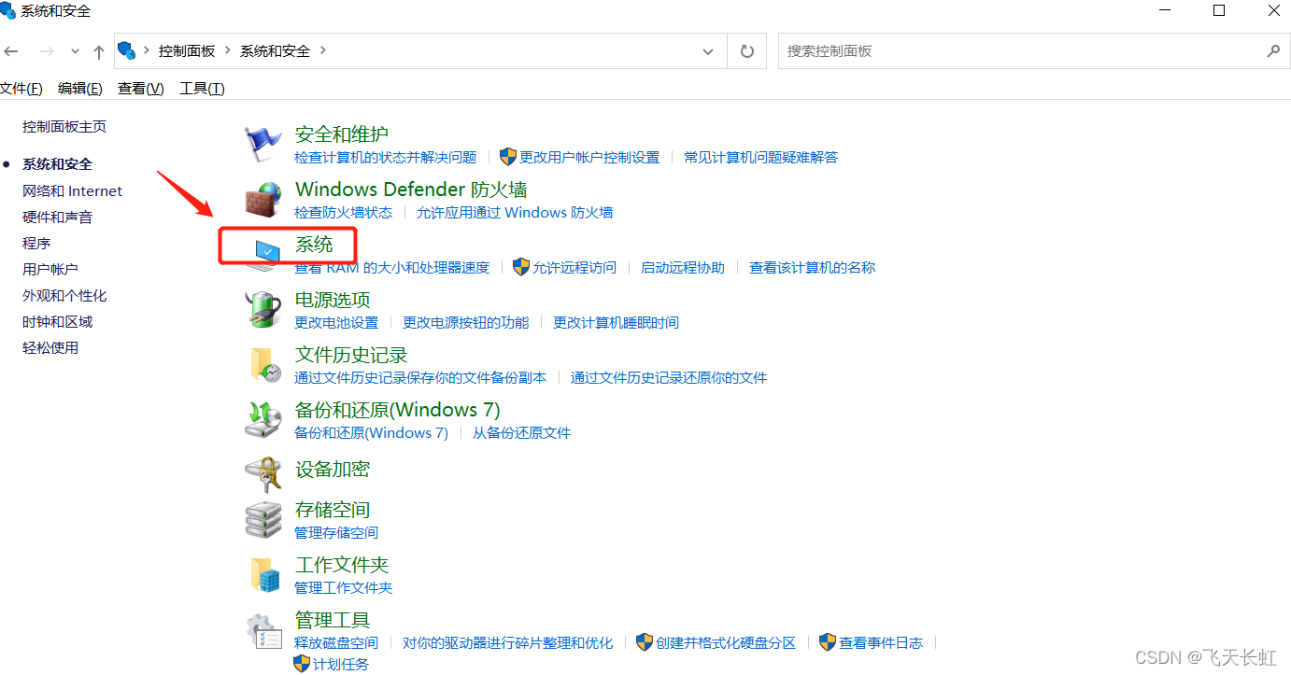Click 启动远程协助
Viewport: 1291px width, 675px height.
[683, 267]
